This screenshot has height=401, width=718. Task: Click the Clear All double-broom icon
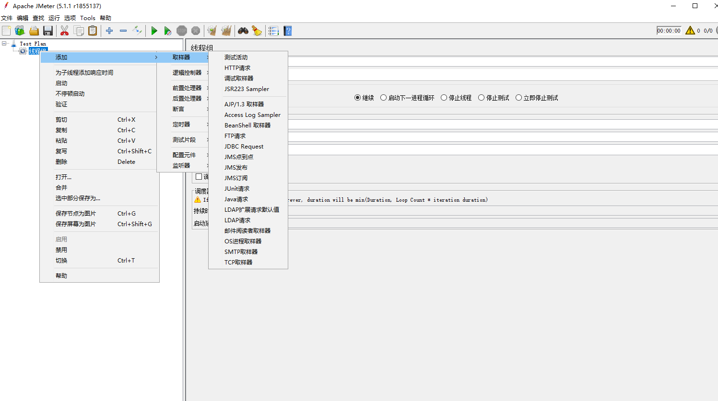226,31
